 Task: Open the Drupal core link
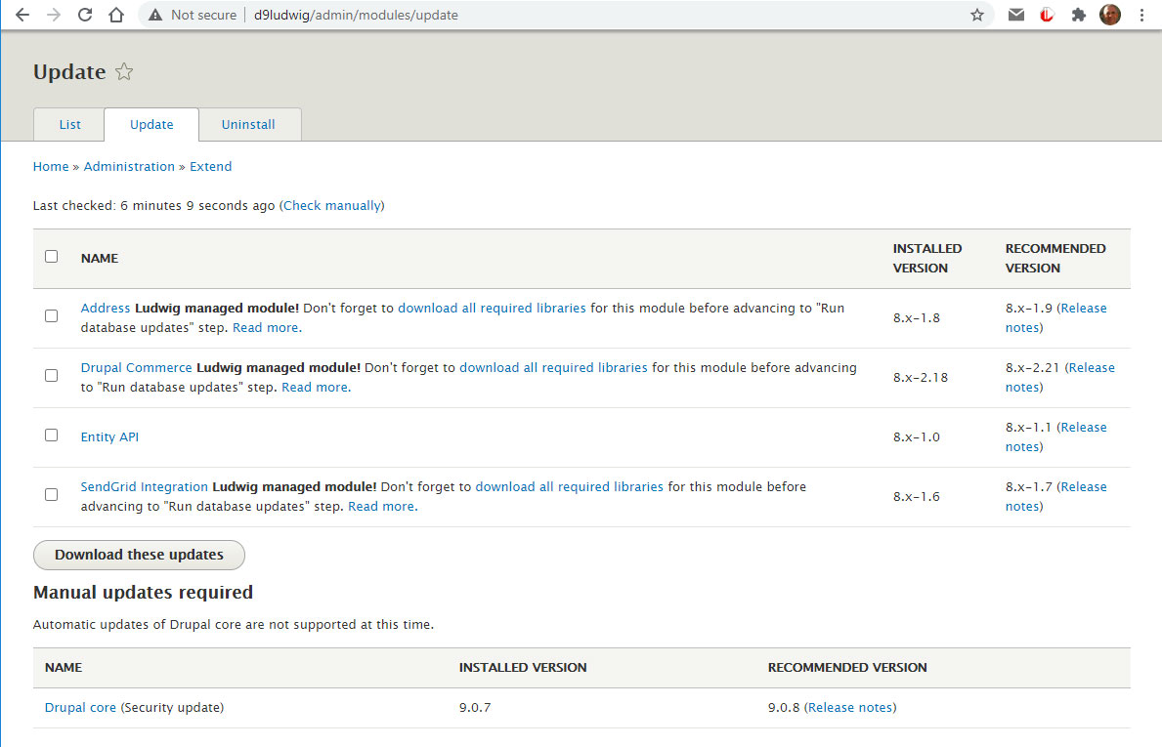pos(80,708)
